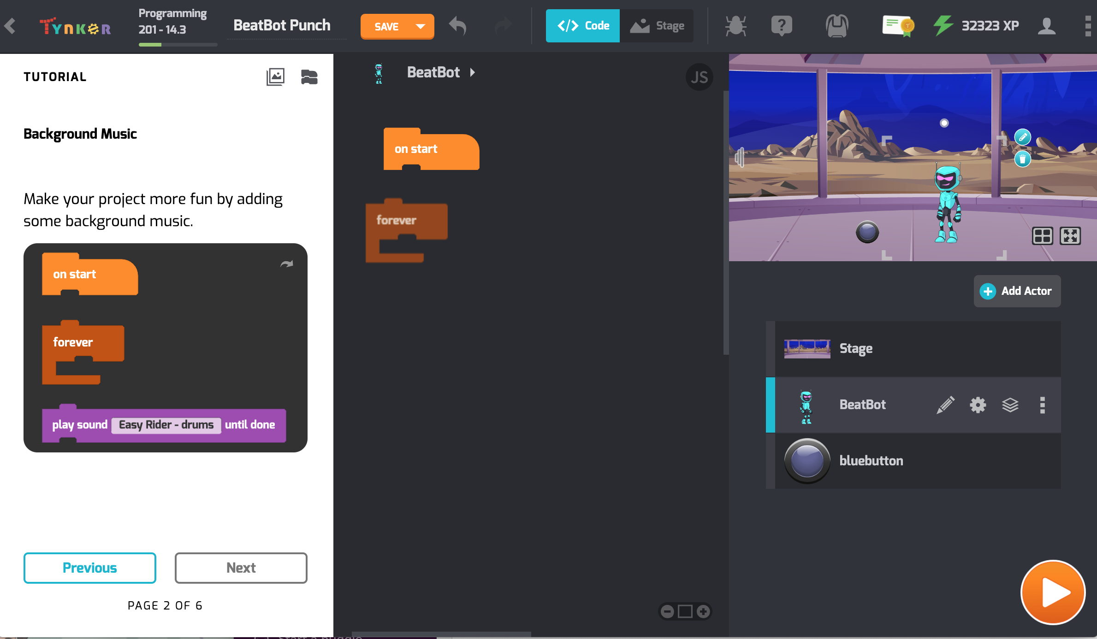This screenshot has width=1097, height=639.
Task: Open the Tynker logo home link
Action: 75,26
